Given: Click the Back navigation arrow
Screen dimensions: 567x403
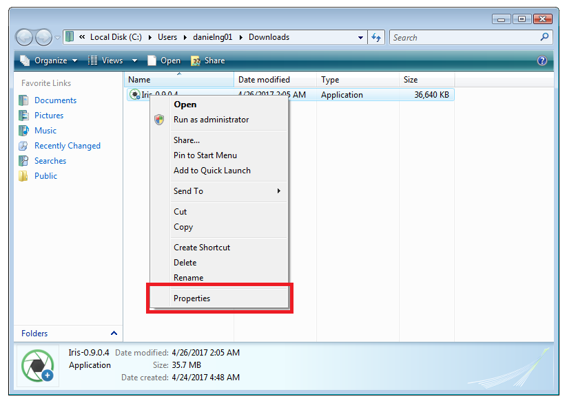Looking at the screenshot, I should pyautogui.click(x=25, y=38).
